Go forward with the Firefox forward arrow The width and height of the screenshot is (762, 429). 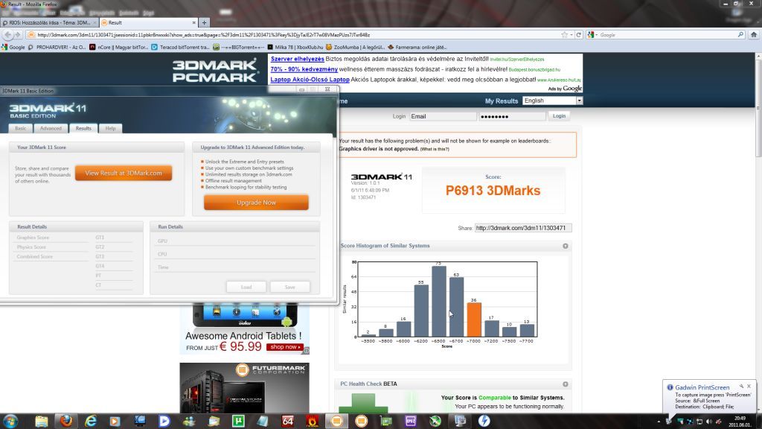18,35
